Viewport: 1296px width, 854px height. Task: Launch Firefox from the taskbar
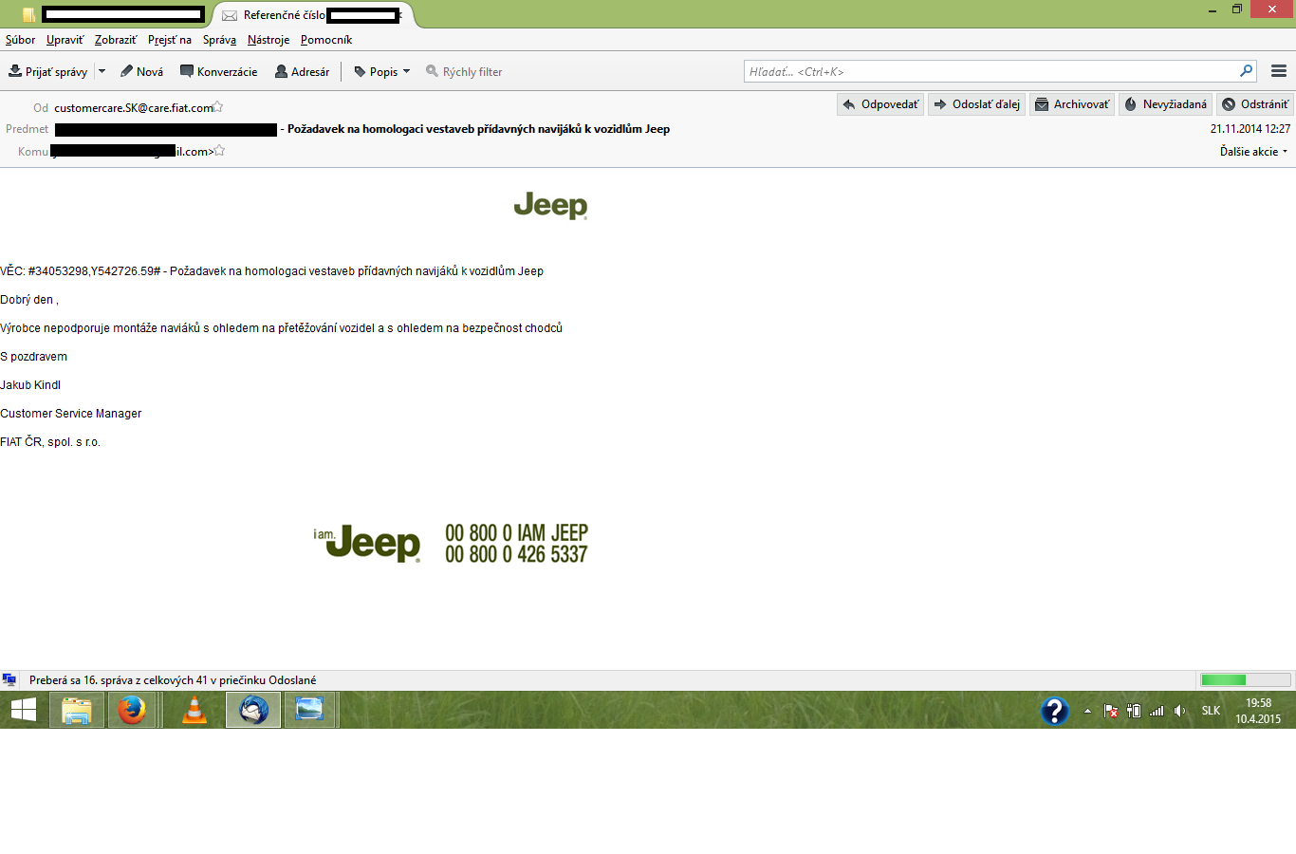click(132, 710)
